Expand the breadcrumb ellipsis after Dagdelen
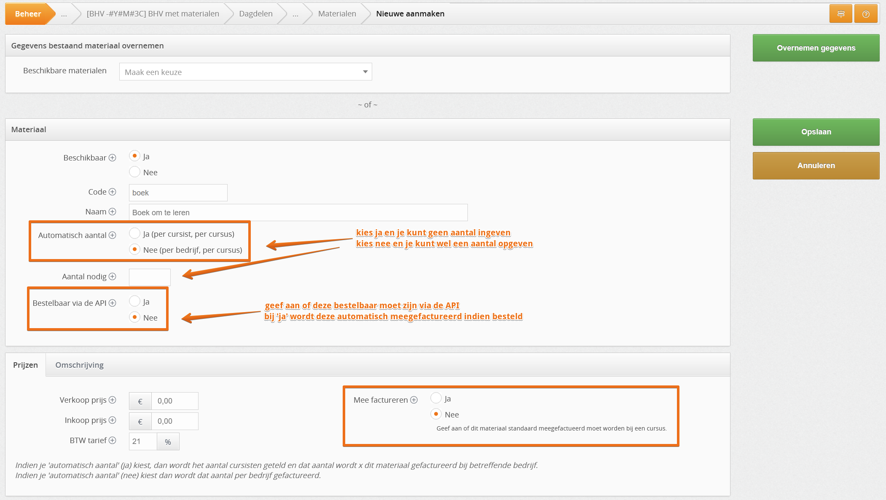886x500 pixels. [295, 14]
